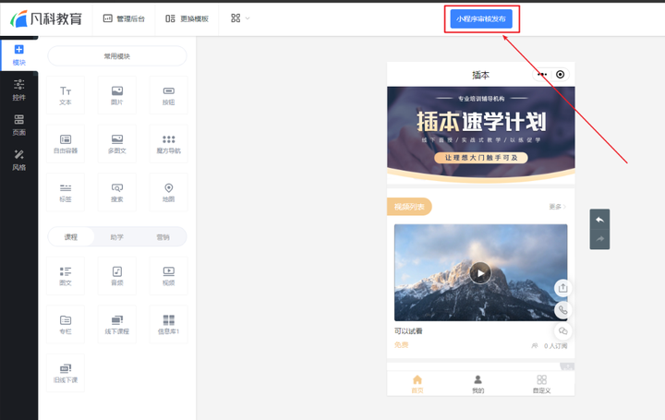This screenshot has width=665, height=420.
Task: Add a 按钮 button module
Action: pyautogui.click(x=168, y=95)
